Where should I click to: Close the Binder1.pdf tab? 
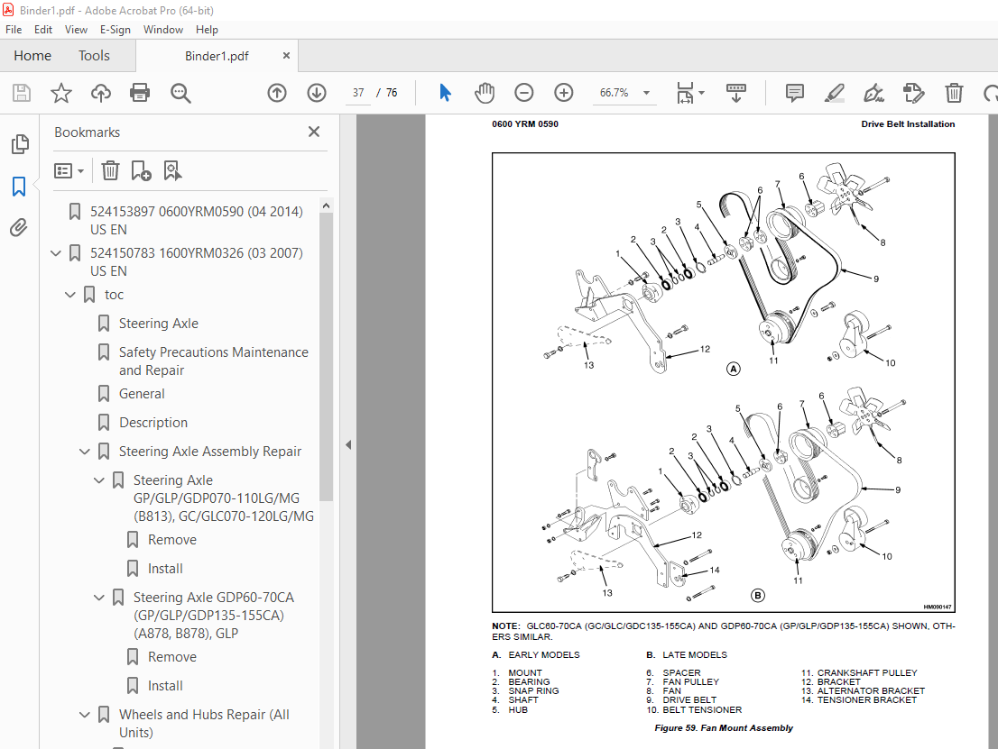pyautogui.click(x=286, y=55)
